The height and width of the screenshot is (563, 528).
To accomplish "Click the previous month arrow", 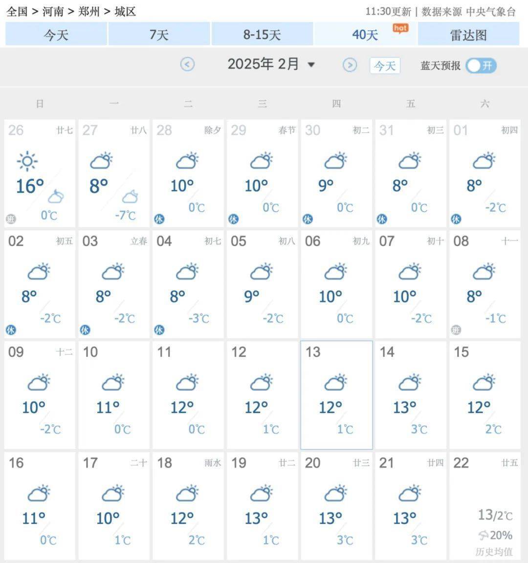I will [187, 65].
